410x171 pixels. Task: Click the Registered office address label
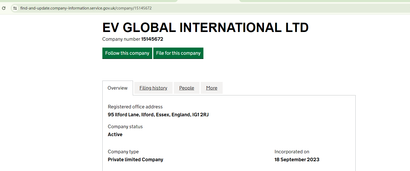135,107
